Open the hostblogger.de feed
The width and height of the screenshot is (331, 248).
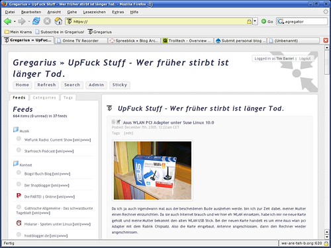(x=36, y=235)
